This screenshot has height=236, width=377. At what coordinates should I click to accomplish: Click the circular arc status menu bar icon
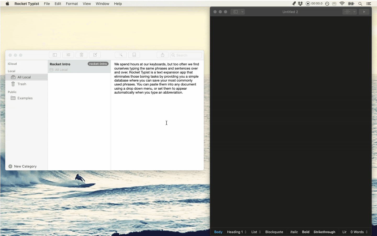point(327,4)
